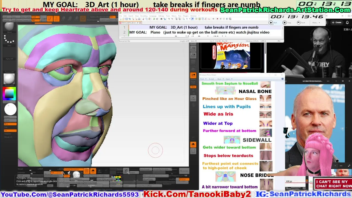Viewport: 352px width, 198px height.
Task: Toggle Activate Symmetry
Action: tap(73, 169)
